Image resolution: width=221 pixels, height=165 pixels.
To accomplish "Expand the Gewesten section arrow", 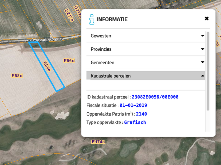I will [x=203, y=36].
